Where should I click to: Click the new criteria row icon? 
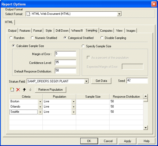[x=12, y=89]
